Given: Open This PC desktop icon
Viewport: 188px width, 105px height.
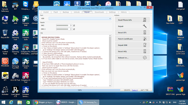Looking at the screenshot, I should [5, 20].
